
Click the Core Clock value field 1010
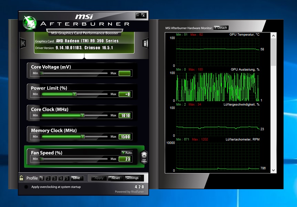pyautogui.click(x=125, y=115)
